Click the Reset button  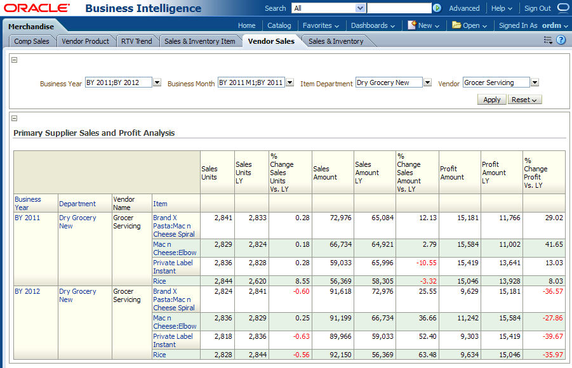point(524,100)
